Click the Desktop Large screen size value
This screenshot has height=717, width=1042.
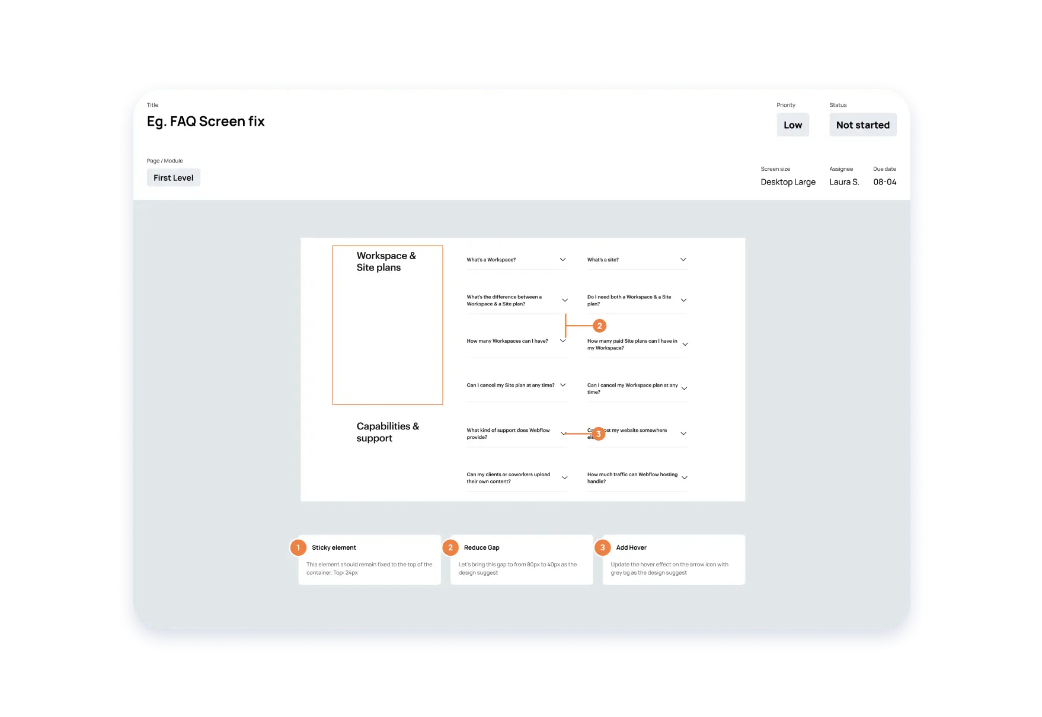pyautogui.click(x=788, y=182)
